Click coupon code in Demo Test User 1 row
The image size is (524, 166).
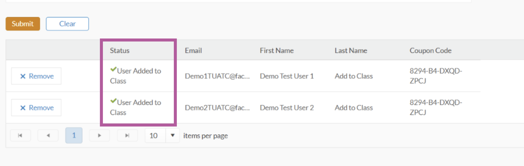pos(436,76)
